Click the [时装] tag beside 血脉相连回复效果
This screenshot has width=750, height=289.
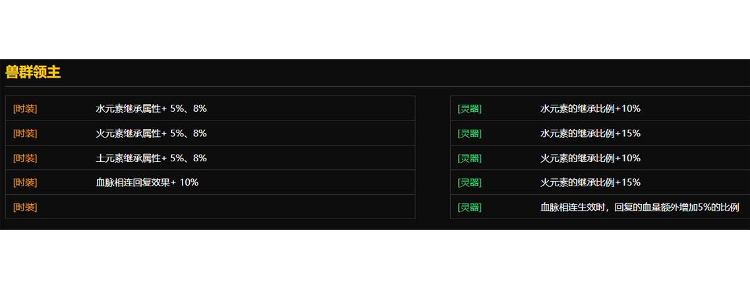(25, 182)
